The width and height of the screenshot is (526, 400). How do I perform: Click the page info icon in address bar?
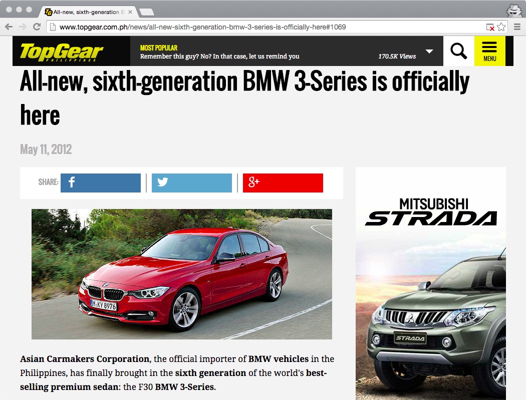coord(53,27)
